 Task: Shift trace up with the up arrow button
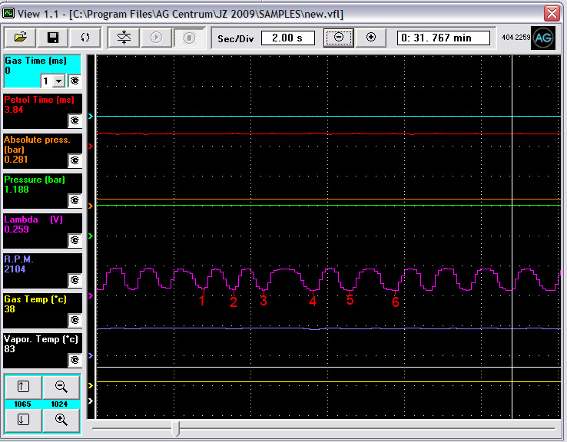coord(23,388)
